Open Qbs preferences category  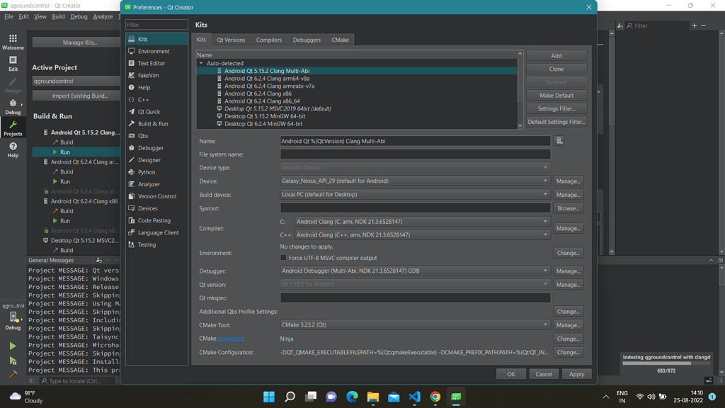(x=156, y=136)
